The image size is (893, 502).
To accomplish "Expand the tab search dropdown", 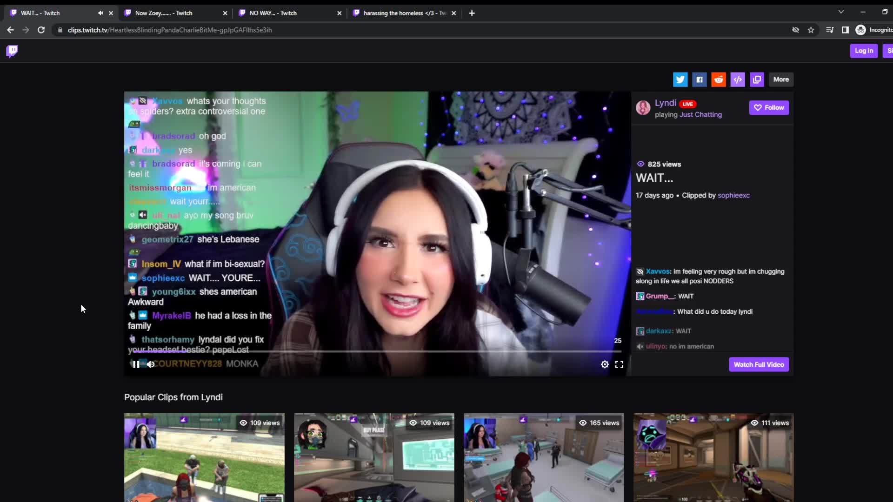I will point(841,12).
